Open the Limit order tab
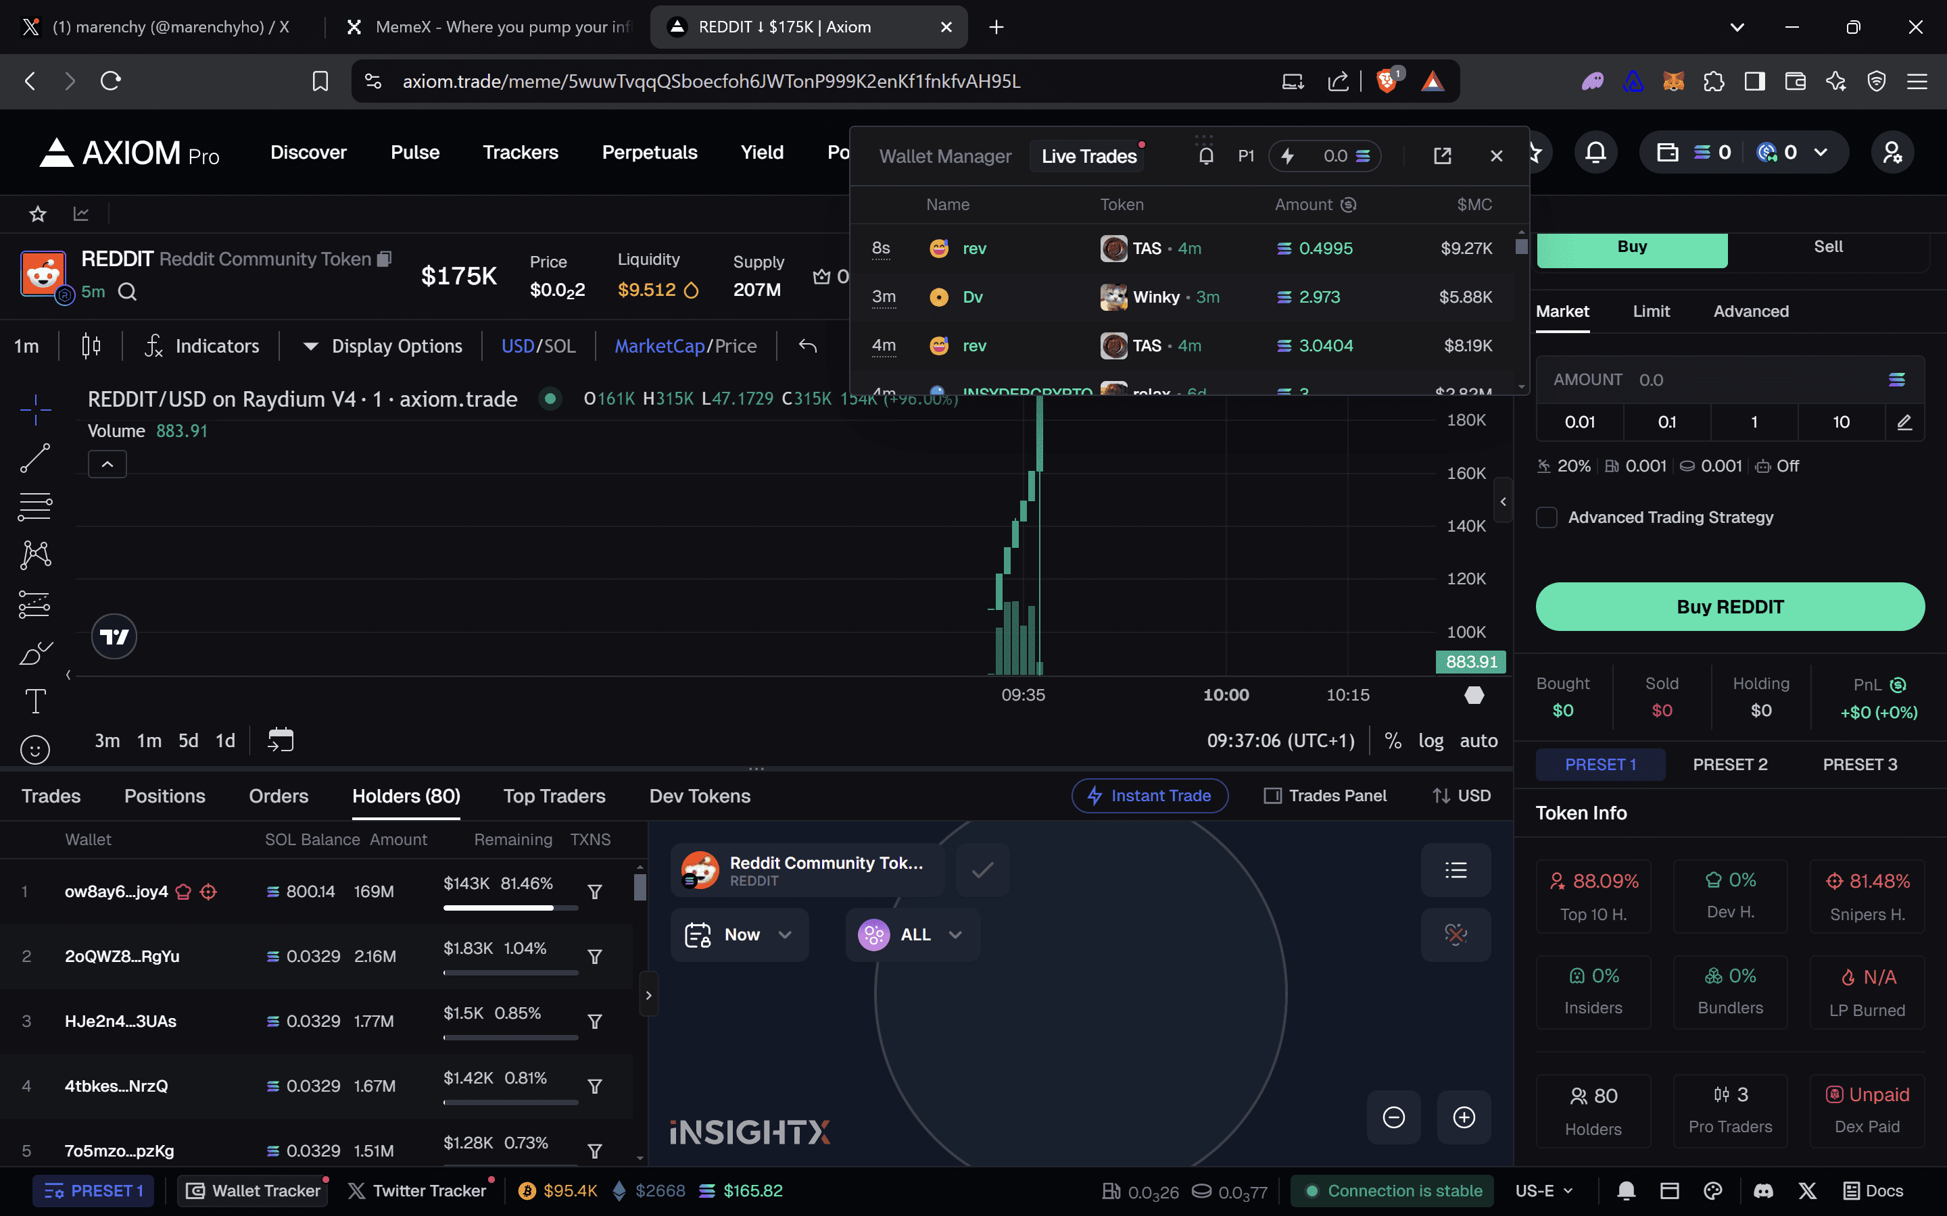This screenshot has height=1216, width=1947. click(1651, 312)
